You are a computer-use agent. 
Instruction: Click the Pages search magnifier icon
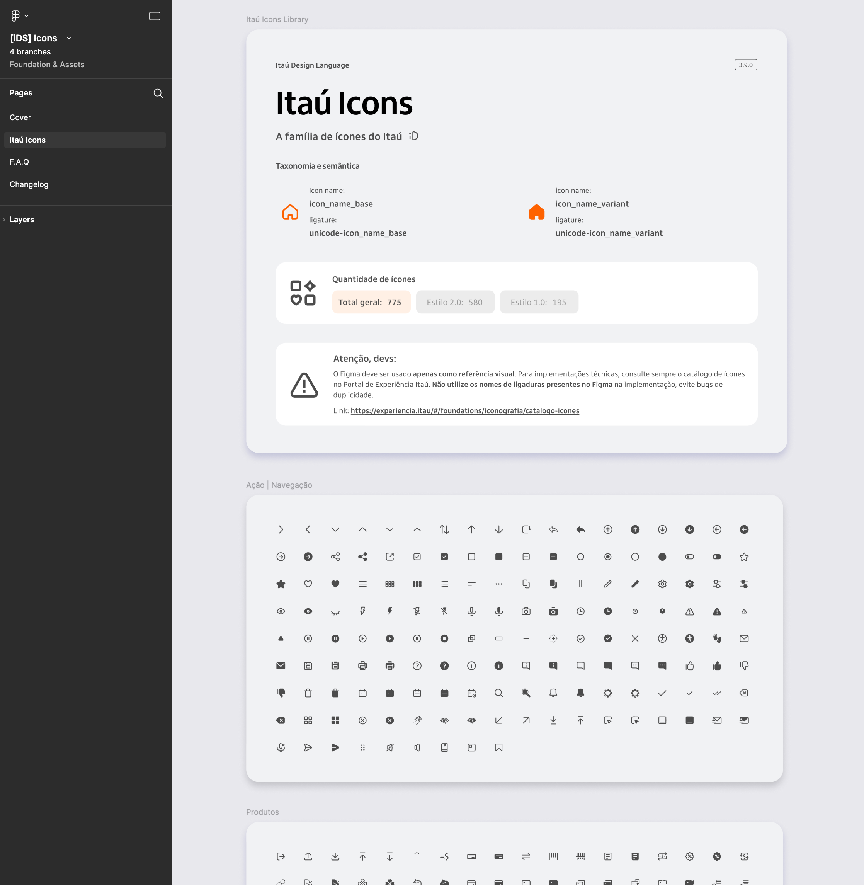[x=158, y=93]
